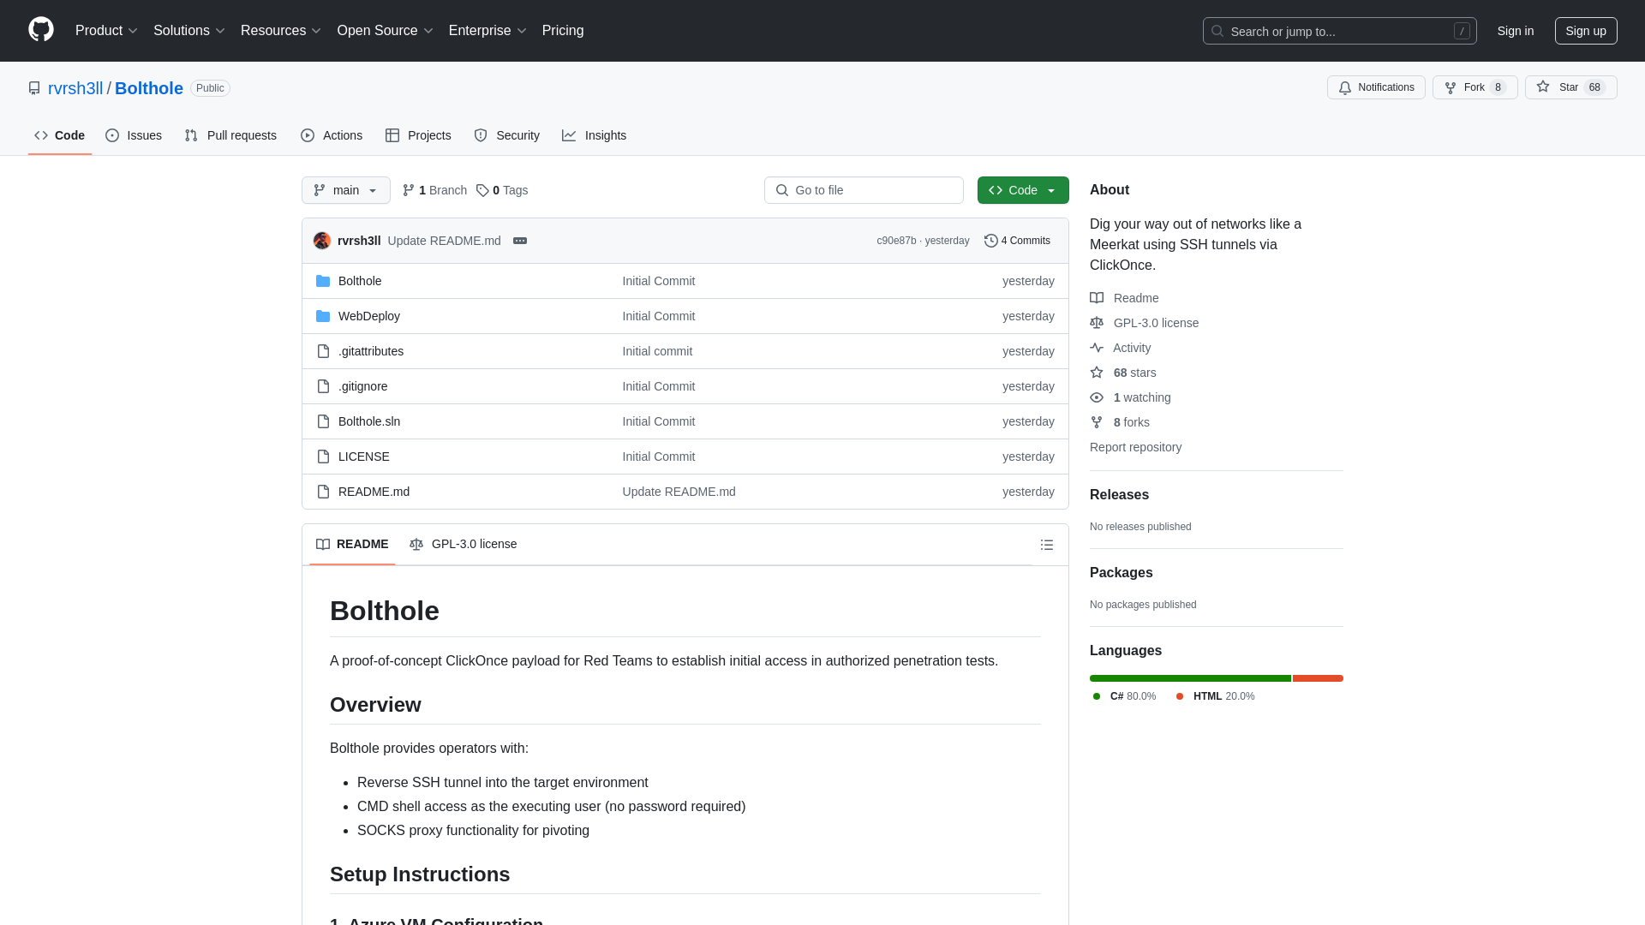This screenshot has width=1645, height=925.
Task: Click the LICENSE file icon
Action: coord(323,457)
